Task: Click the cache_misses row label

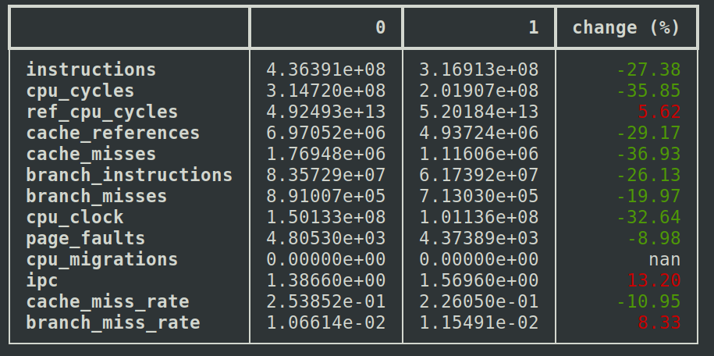Action: point(91,154)
